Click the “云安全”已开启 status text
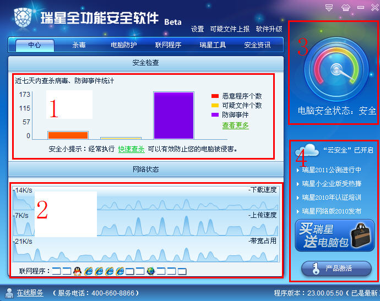Screen dimensions: 380x301 pyautogui.click(x=348, y=150)
